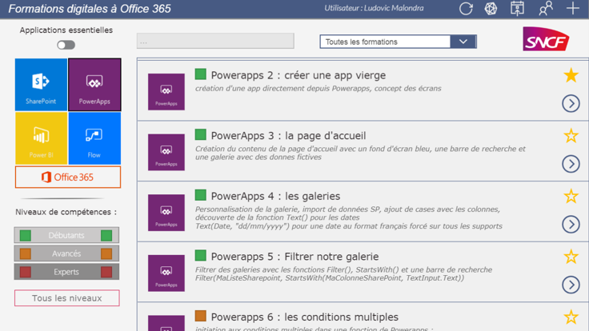Select title 'Powerapps 6 : les conditions multiples'
Image resolution: width=589 pixels, height=331 pixels.
[x=305, y=317]
